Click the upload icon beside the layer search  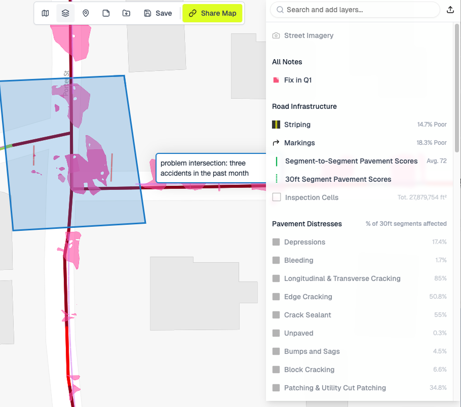[450, 9]
